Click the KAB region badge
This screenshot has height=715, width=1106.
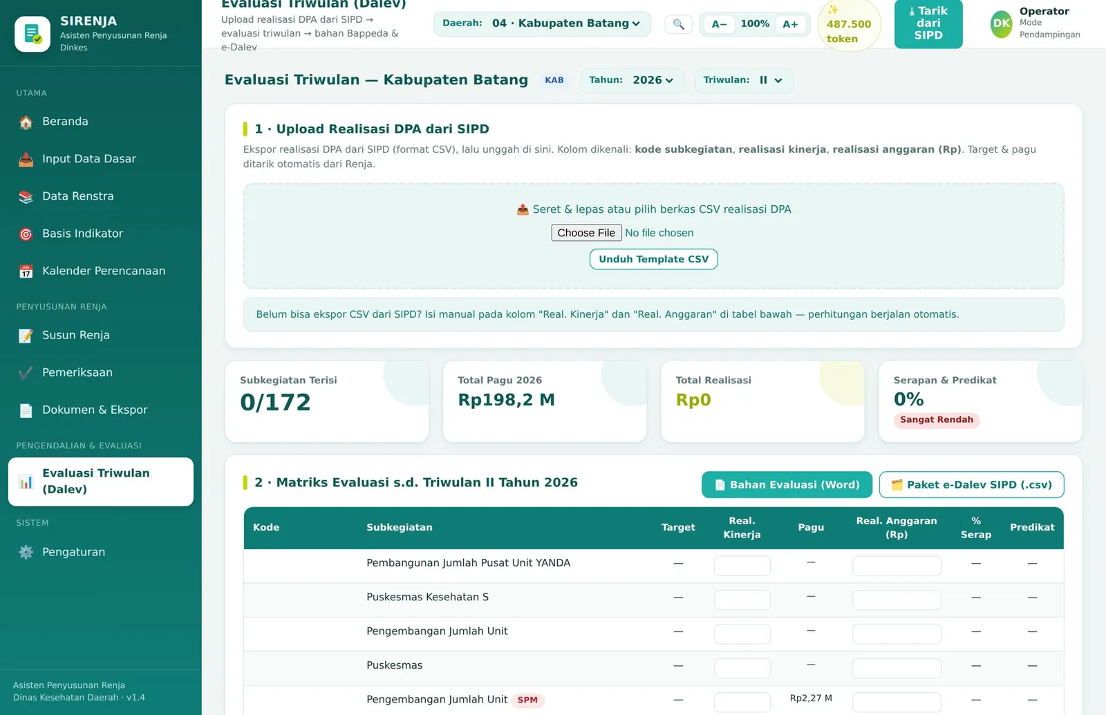pos(554,80)
